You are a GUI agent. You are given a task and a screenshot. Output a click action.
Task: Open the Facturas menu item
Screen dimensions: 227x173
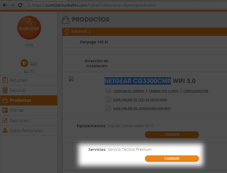(29, 90)
